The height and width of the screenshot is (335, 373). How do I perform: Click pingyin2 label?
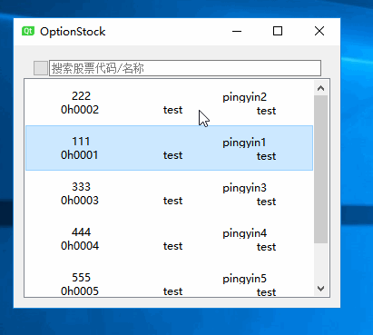coord(244,97)
